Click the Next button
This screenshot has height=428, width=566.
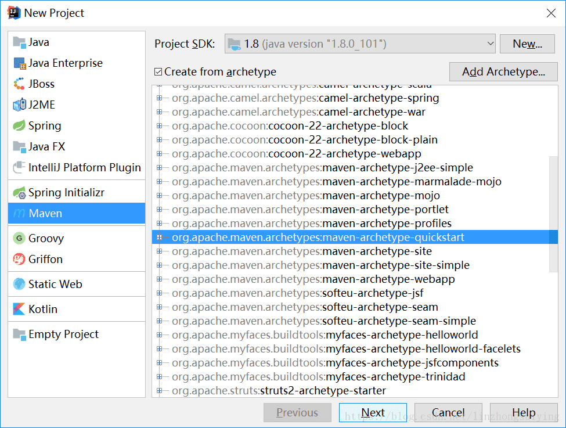tap(373, 412)
